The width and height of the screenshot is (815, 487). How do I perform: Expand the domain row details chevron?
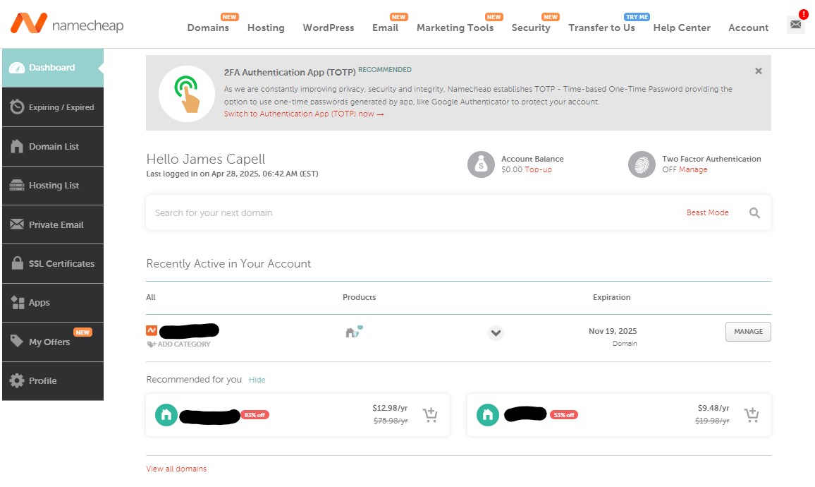[x=496, y=332]
